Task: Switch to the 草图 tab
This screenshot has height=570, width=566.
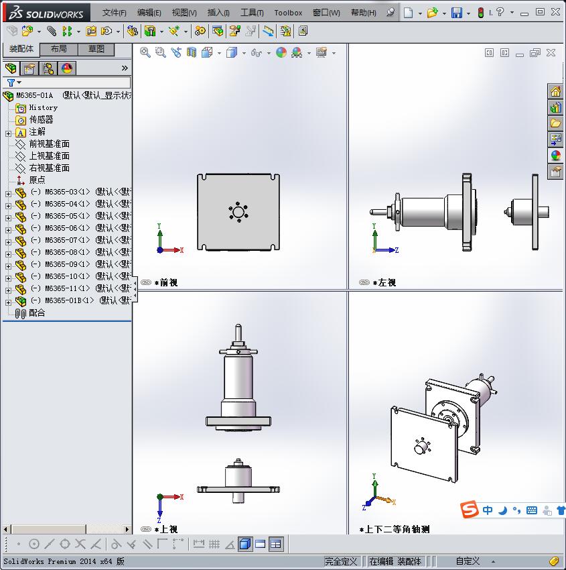Action: click(x=96, y=49)
